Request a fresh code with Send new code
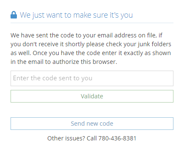This screenshot has width=184, height=153. click(x=92, y=124)
